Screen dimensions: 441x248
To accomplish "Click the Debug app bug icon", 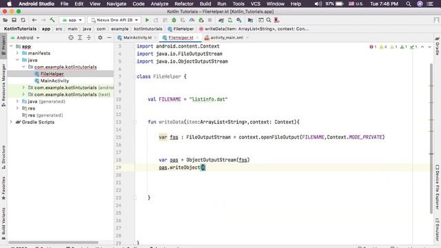I will click(x=174, y=20).
